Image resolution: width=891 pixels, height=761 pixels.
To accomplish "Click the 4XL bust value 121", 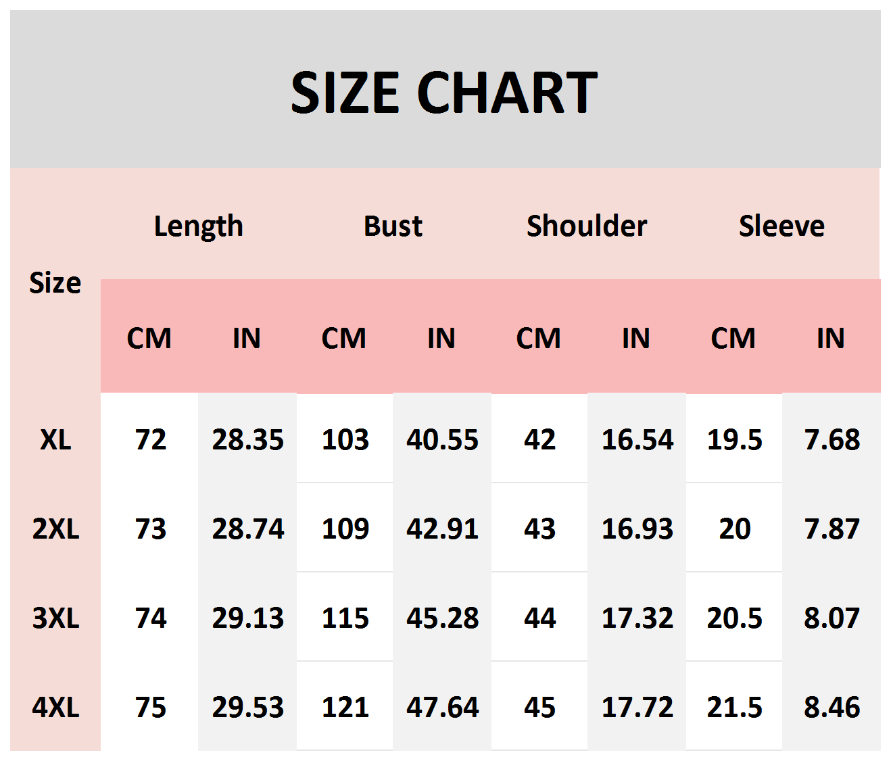I will [x=345, y=707].
